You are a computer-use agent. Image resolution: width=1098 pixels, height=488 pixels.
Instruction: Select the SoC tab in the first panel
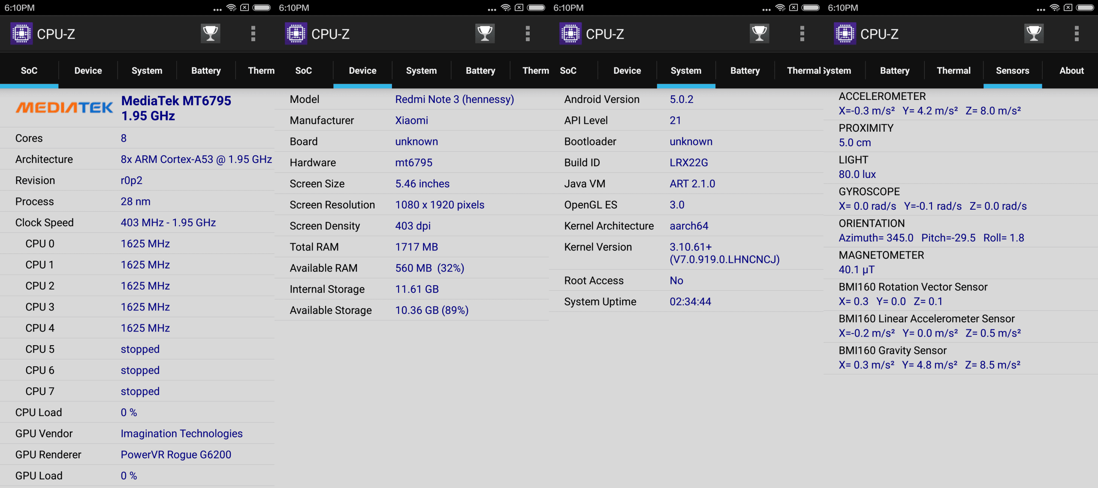29,71
